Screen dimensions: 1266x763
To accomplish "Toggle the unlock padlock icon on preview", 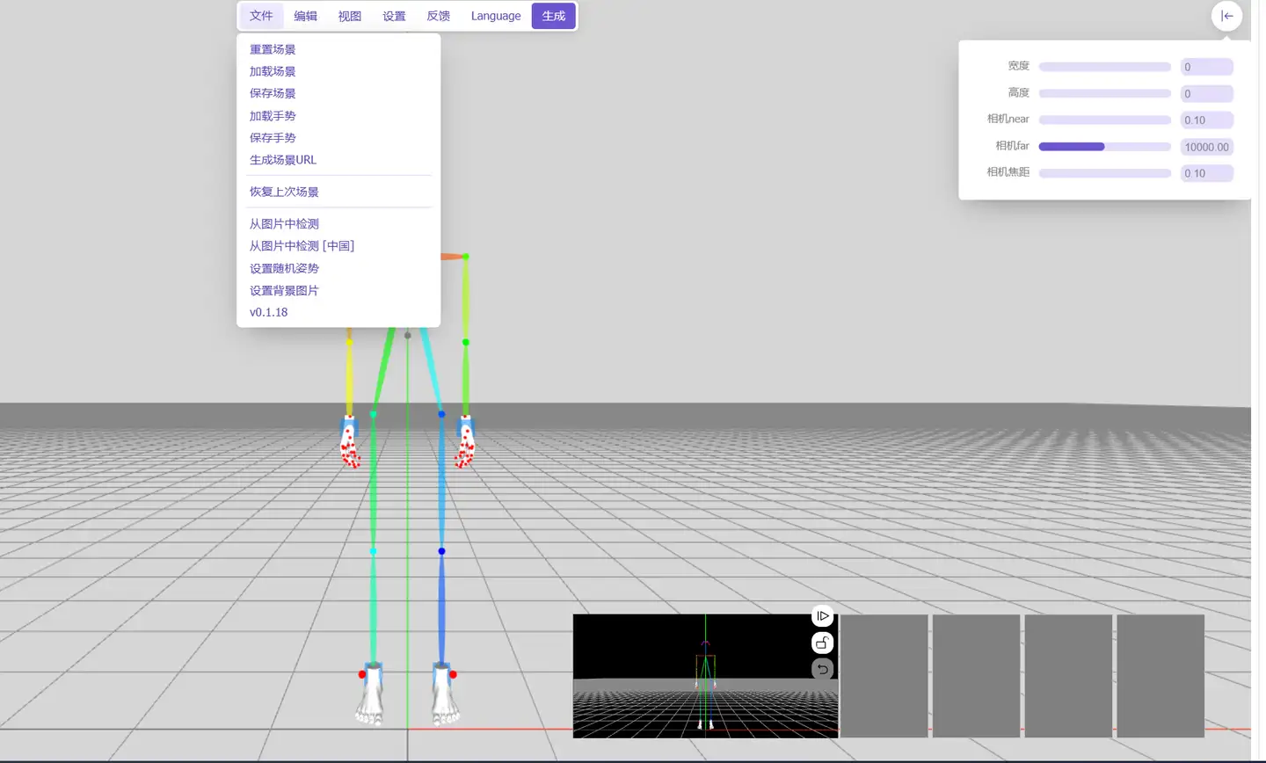I will point(822,643).
